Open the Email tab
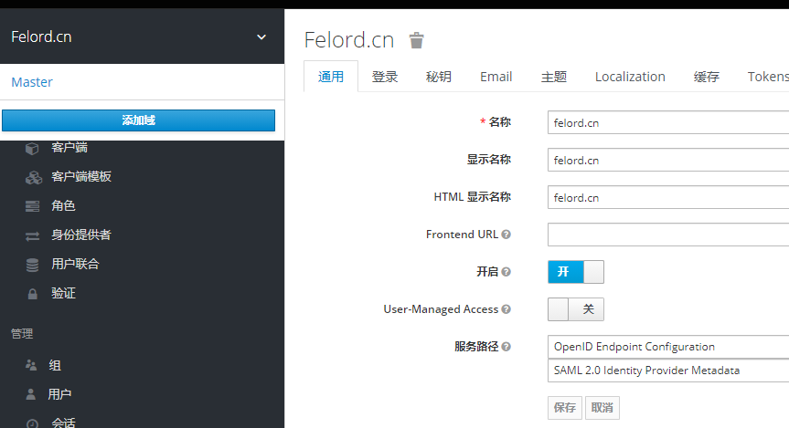The width and height of the screenshot is (789, 428). [496, 77]
